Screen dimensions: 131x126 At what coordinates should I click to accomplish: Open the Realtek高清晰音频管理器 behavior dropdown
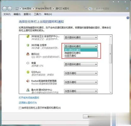point(81,82)
